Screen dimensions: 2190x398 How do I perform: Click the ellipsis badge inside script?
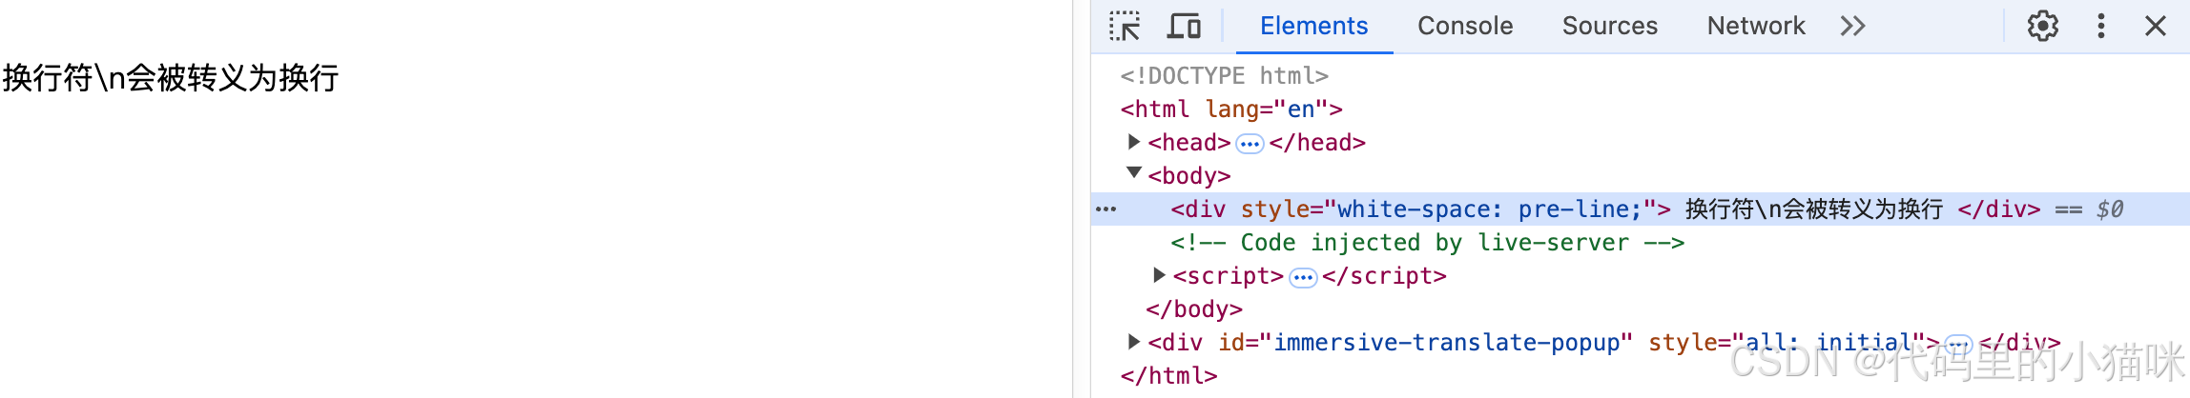(1303, 278)
